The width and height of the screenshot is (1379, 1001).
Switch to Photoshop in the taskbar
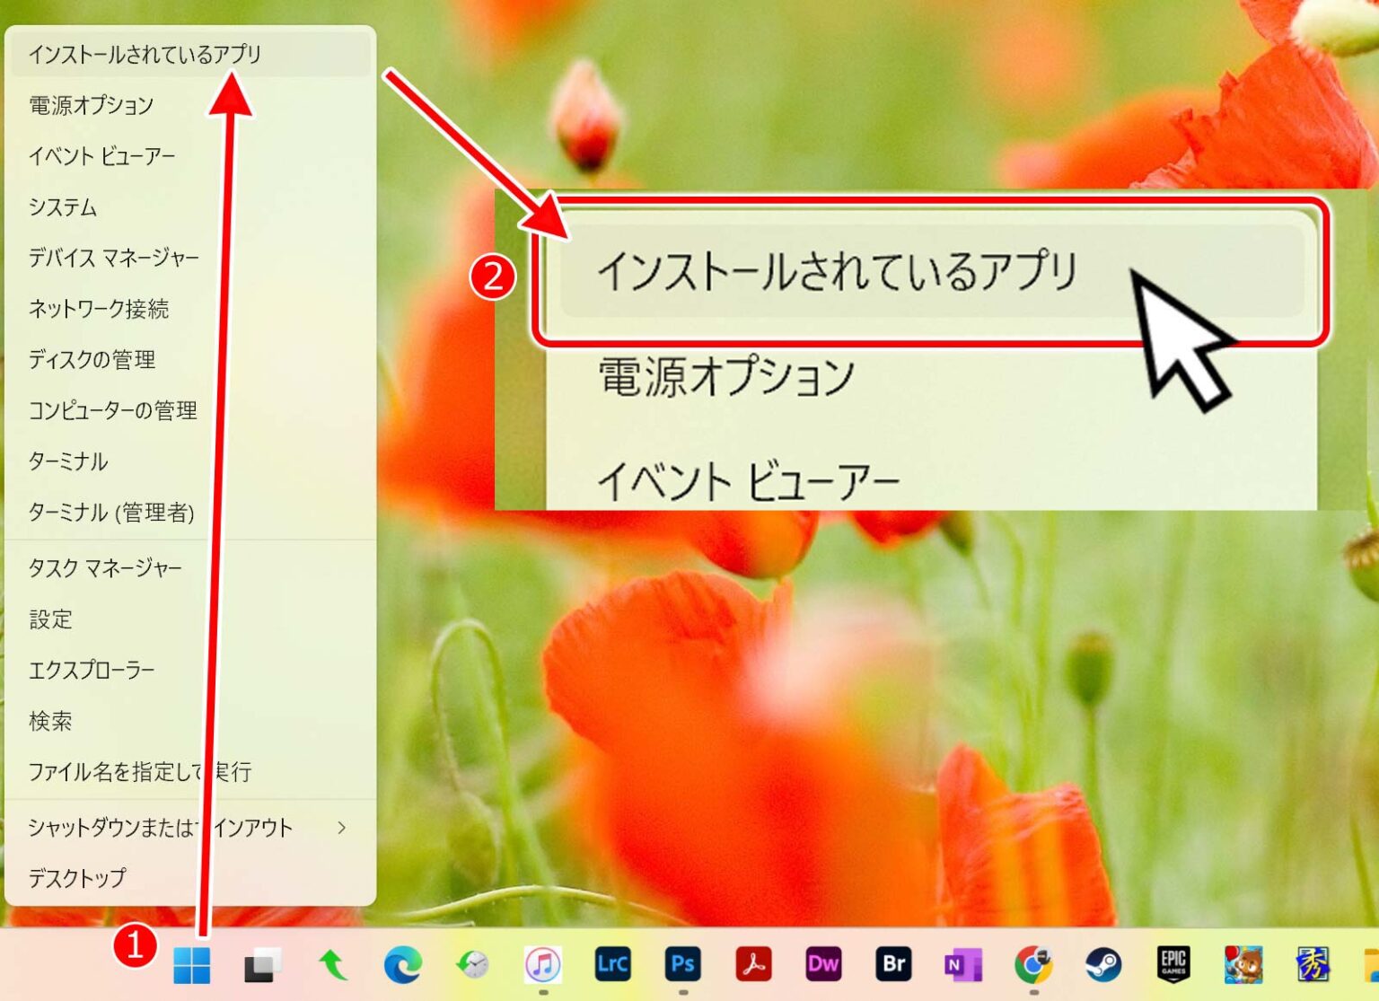(682, 964)
